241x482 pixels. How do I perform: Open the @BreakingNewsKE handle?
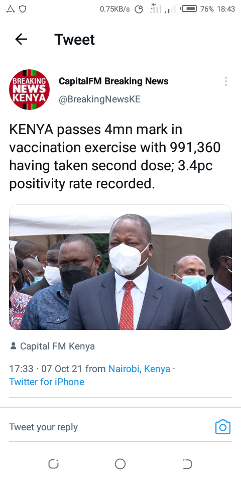click(x=99, y=99)
